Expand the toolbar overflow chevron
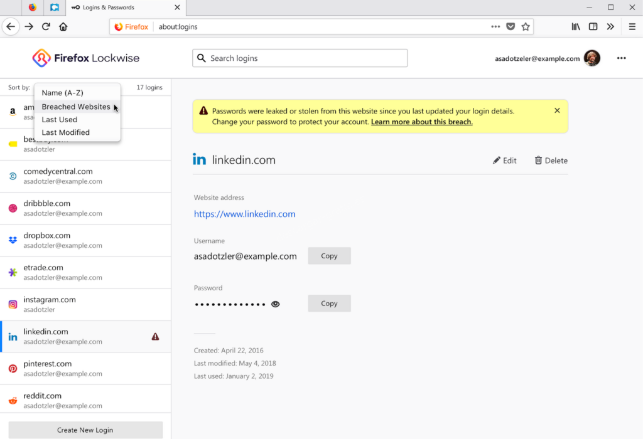Screen dimensions: 643x439 coord(610,27)
